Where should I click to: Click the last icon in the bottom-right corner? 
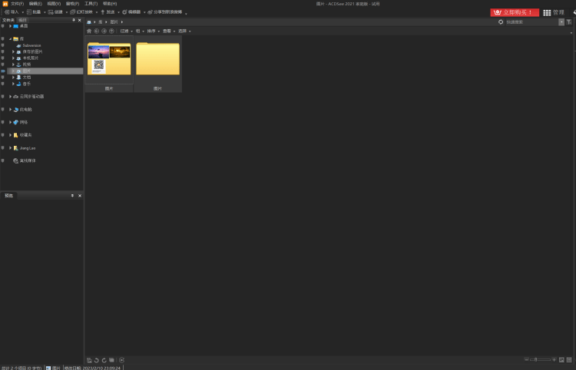(x=569, y=360)
